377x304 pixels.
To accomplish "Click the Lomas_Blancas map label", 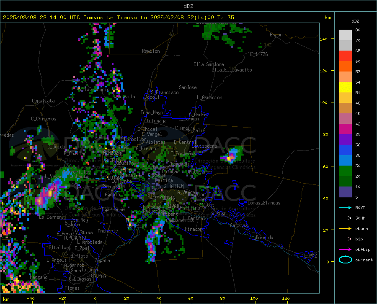I will pos(264,203).
